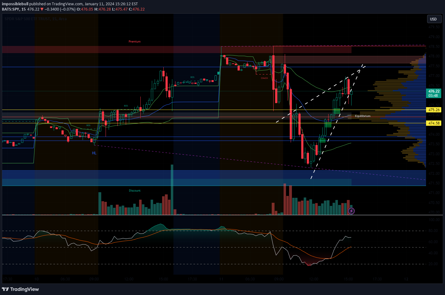Click the date label 11 on time axis
This screenshot has height=295, width=445.
point(221,279)
